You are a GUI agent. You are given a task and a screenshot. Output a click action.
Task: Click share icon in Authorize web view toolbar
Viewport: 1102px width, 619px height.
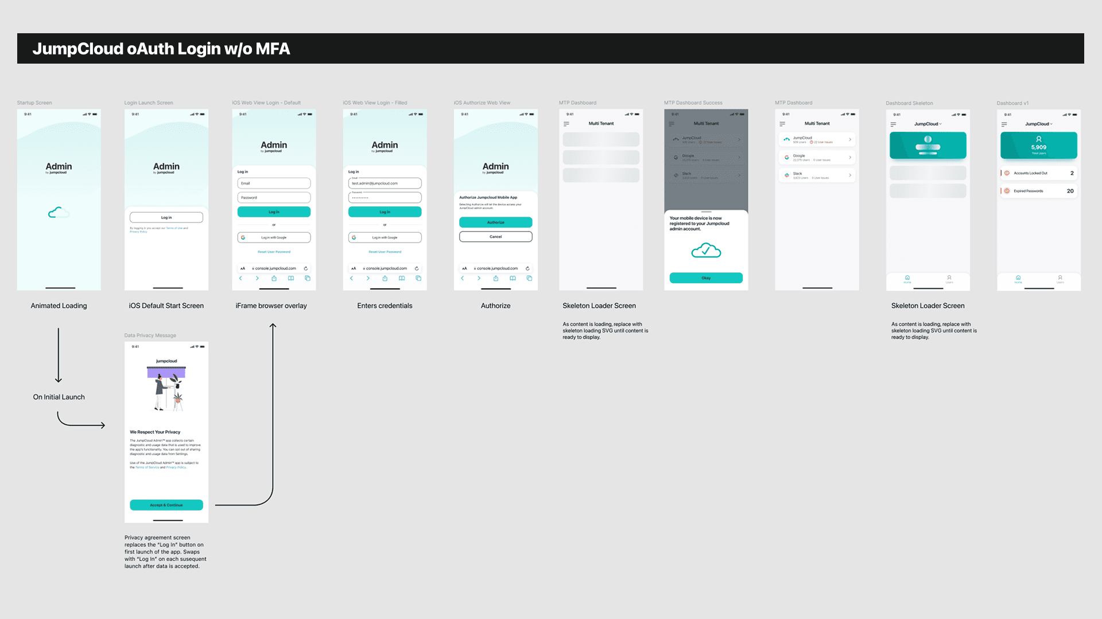[496, 279]
